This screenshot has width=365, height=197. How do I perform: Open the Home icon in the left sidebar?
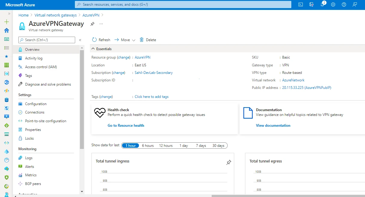click(x=6, y=30)
